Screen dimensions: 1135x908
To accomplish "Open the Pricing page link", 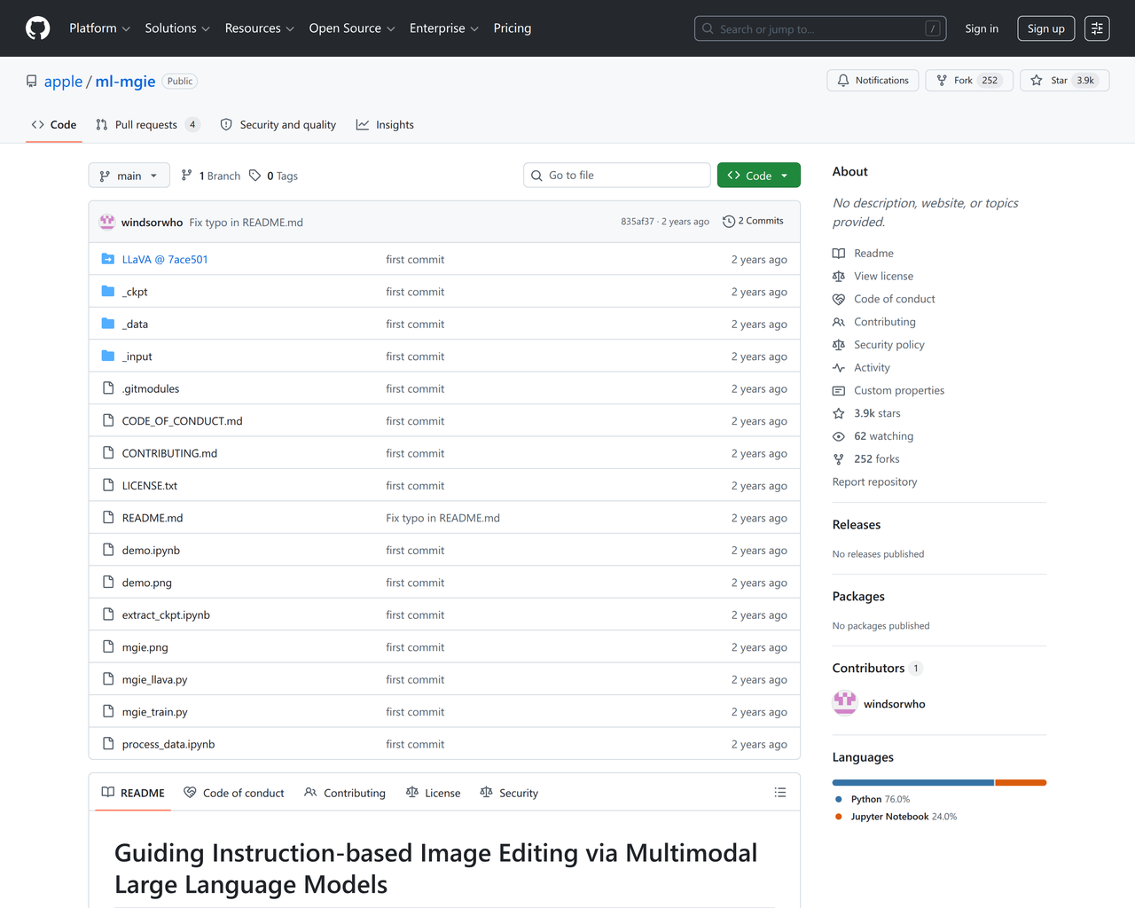I will pyautogui.click(x=513, y=28).
